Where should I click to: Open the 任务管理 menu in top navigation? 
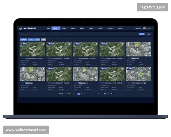[x=64, y=28]
